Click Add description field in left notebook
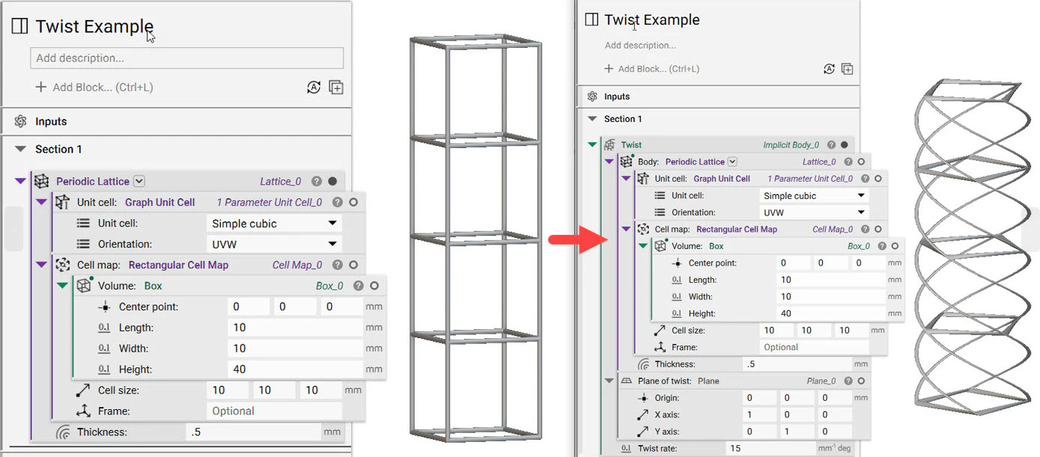Image resolution: width=1040 pixels, height=457 pixels. pyautogui.click(x=187, y=58)
